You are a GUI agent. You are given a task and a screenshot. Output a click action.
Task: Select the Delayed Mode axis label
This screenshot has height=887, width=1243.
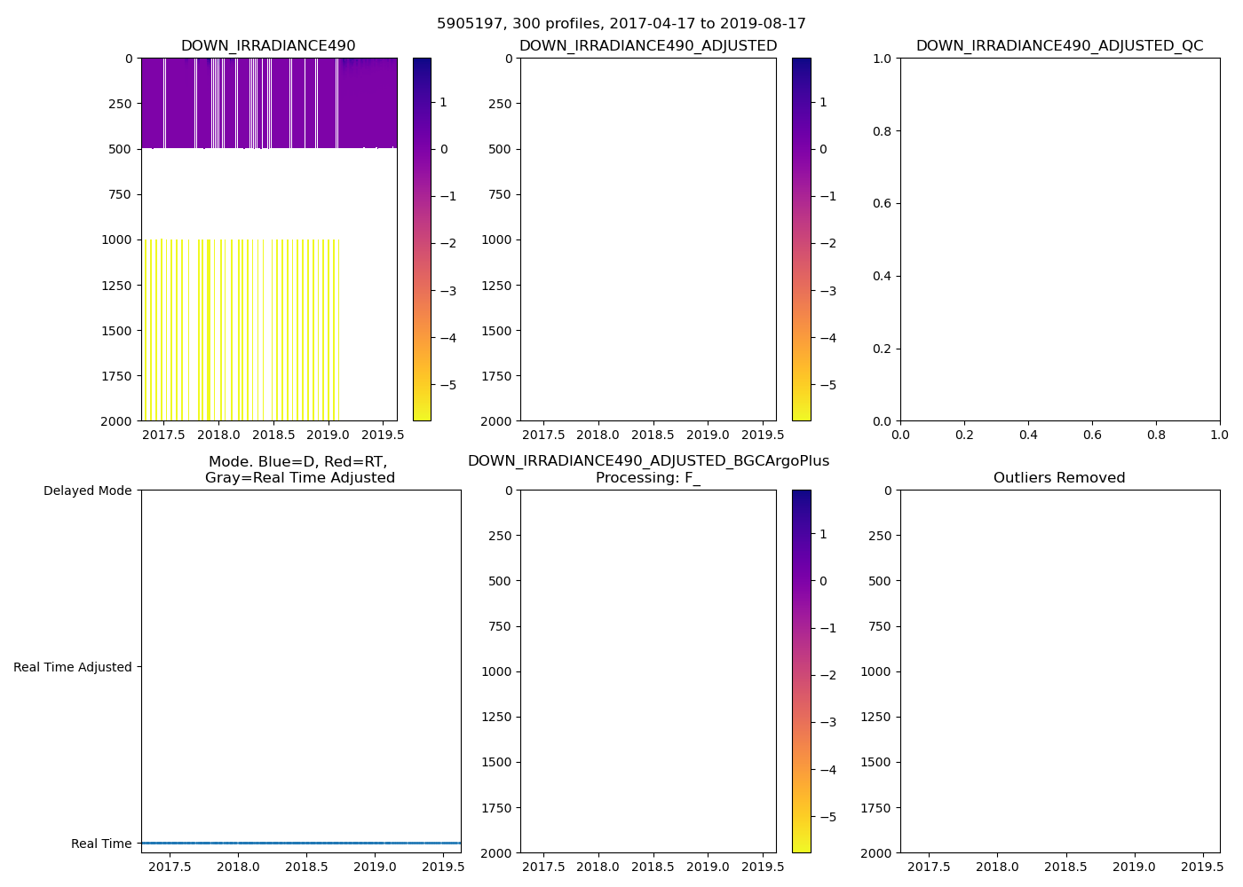[x=87, y=491]
